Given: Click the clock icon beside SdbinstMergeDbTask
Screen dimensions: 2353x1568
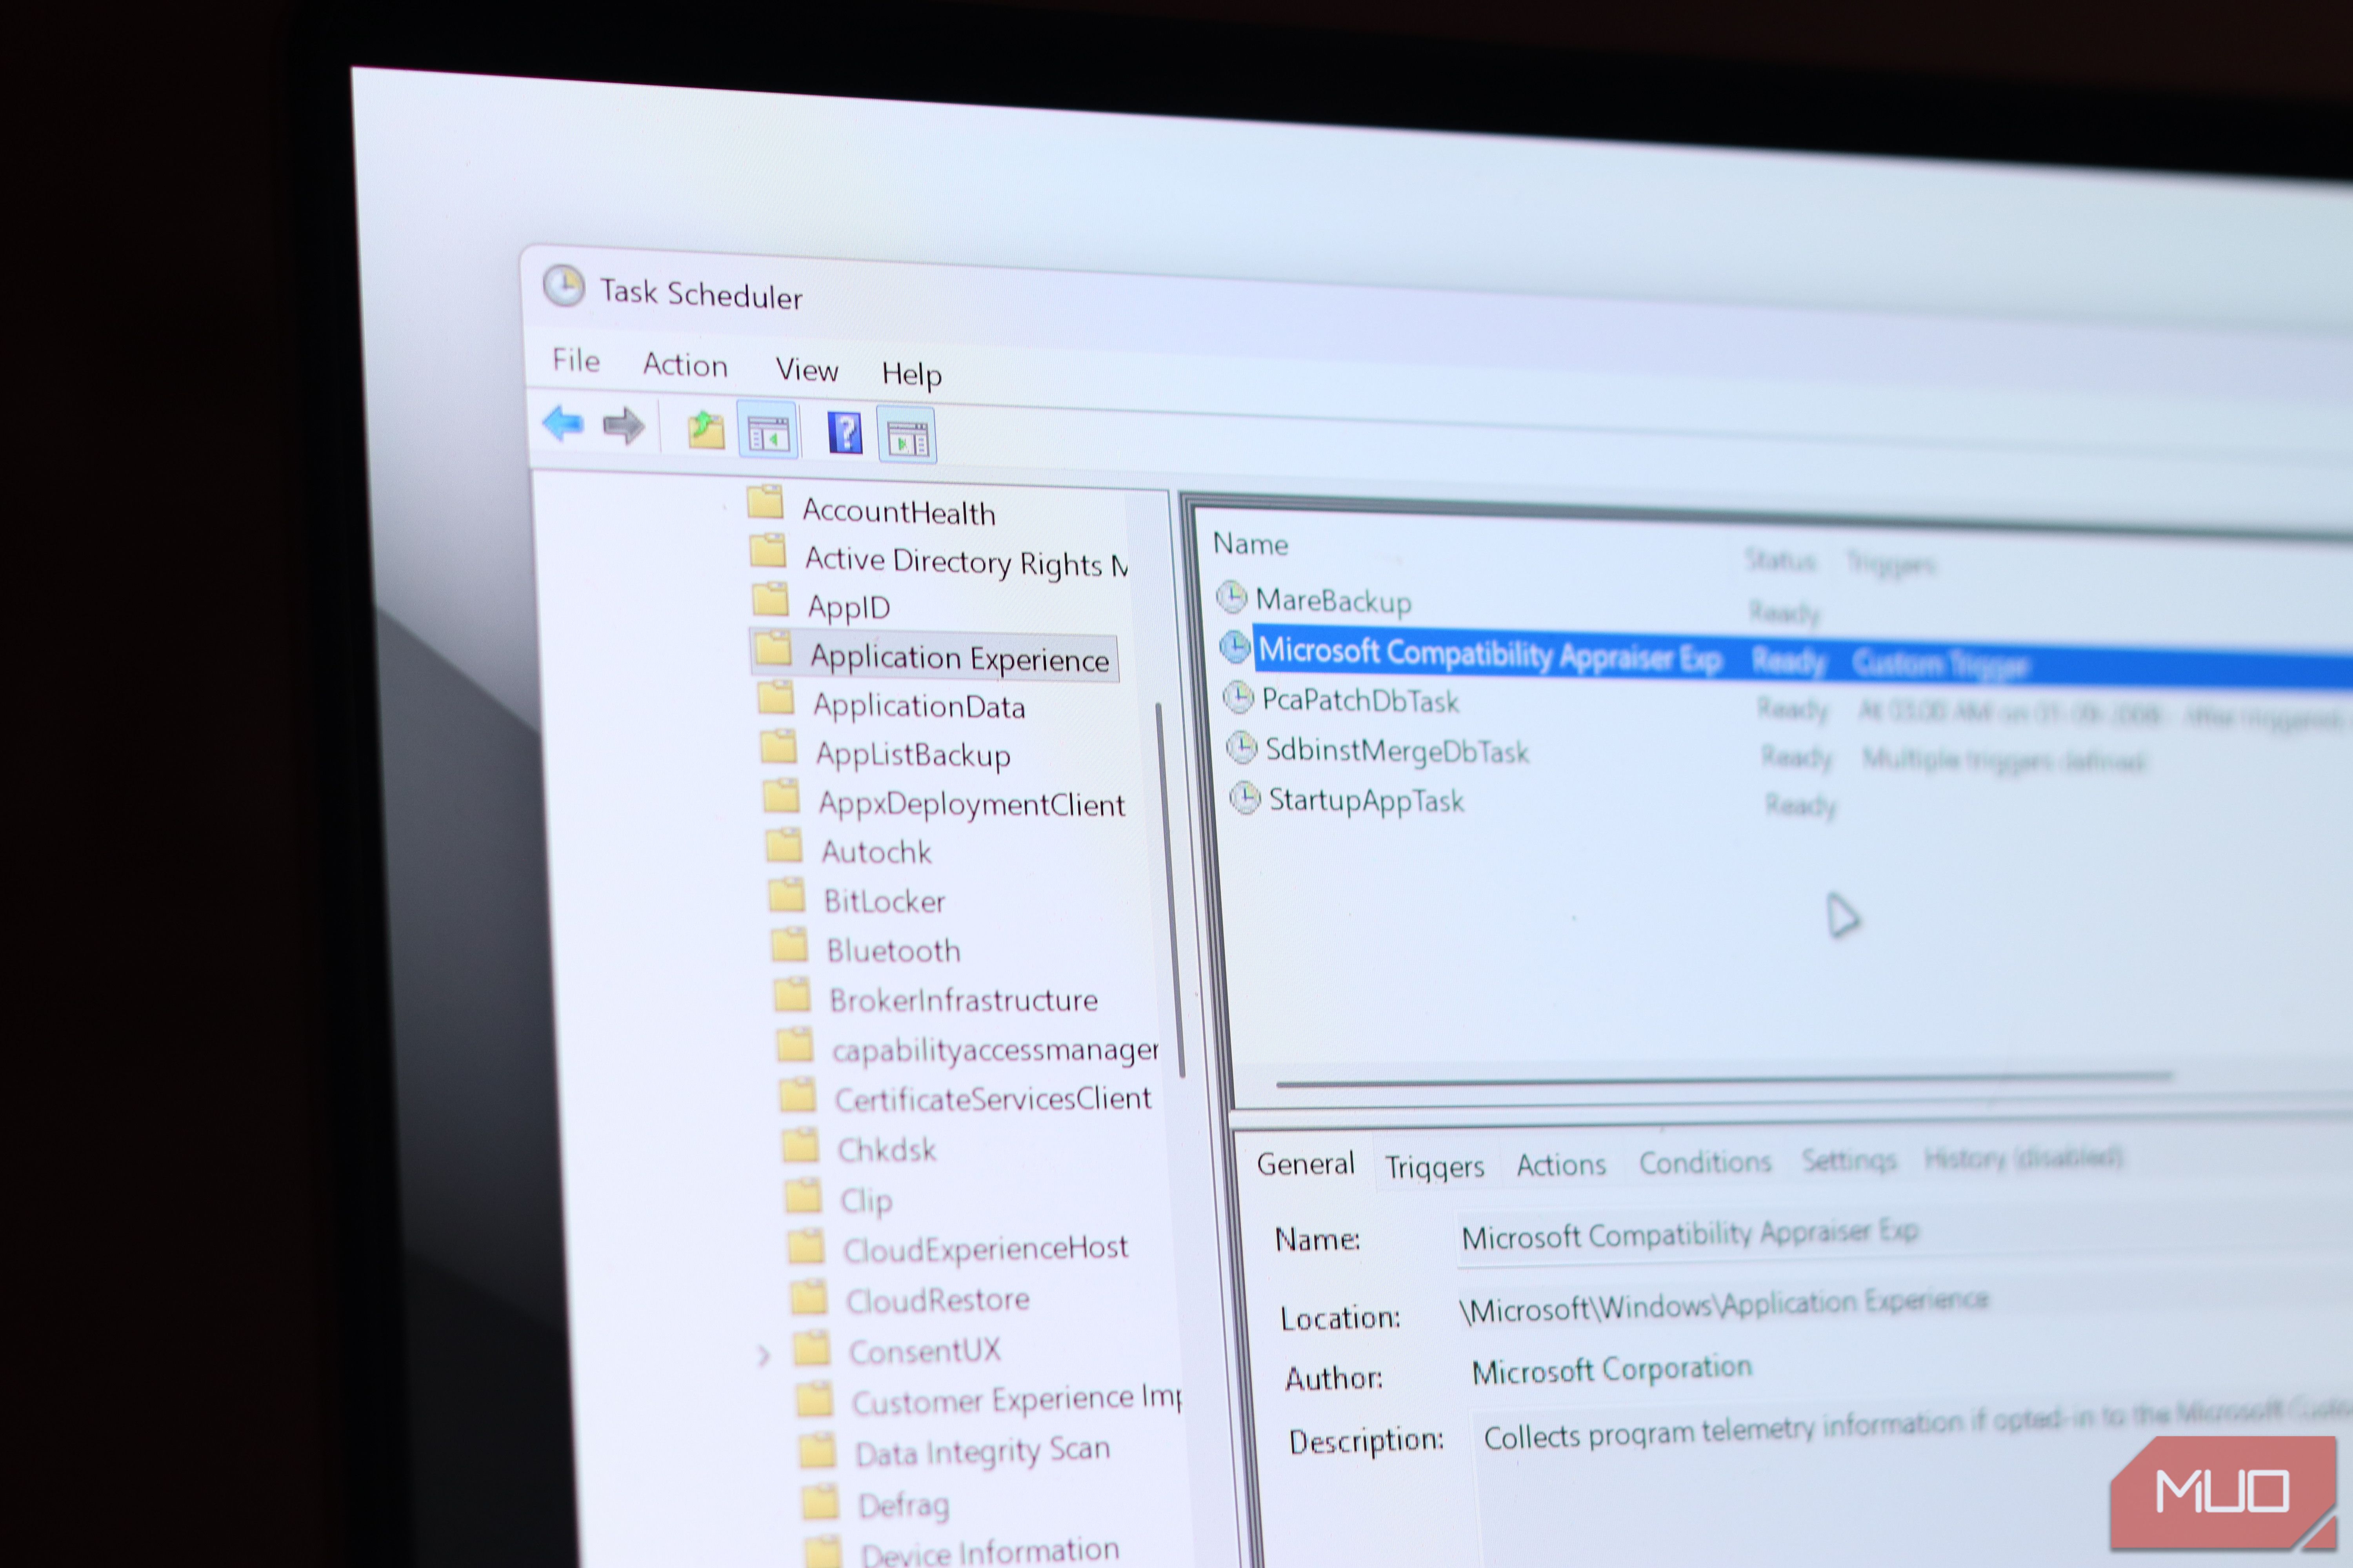Looking at the screenshot, I should coord(1242,747).
